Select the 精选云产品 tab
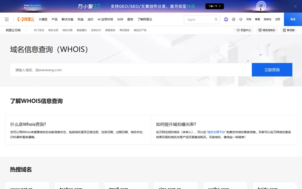Screen dimensions: 302x189 (140, 30)
